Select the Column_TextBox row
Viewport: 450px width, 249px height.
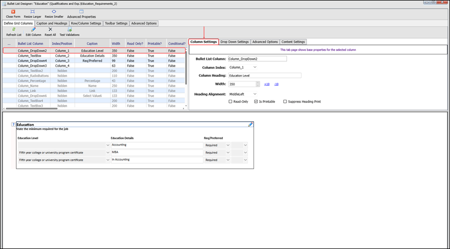(x=94, y=55)
